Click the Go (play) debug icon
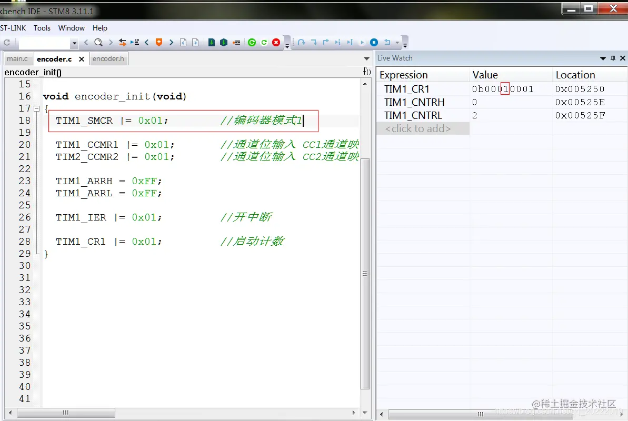 coord(362,43)
